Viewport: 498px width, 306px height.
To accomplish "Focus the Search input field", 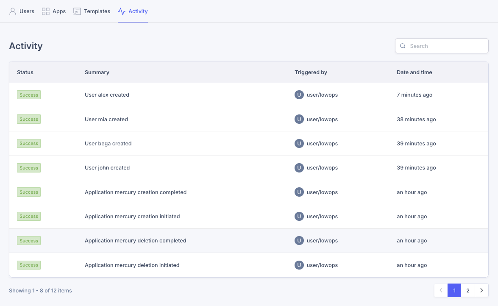I will click(442, 46).
